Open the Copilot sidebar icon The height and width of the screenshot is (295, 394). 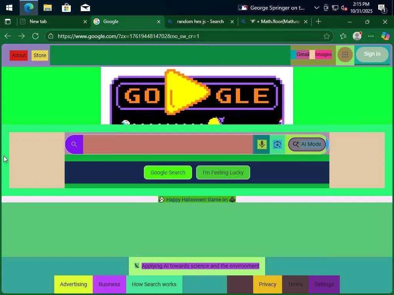(x=385, y=36)
